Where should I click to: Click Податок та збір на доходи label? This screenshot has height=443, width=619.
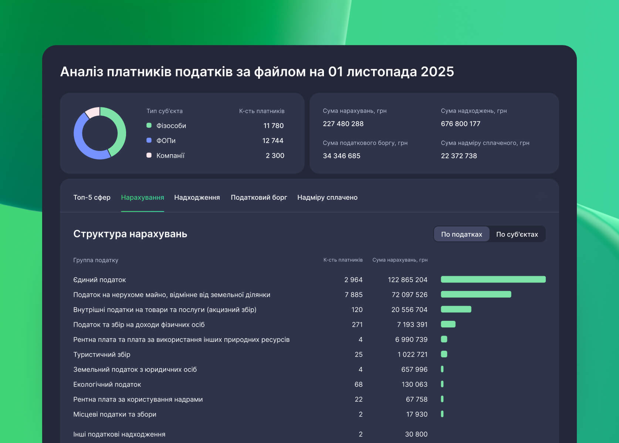click(139, 324)
